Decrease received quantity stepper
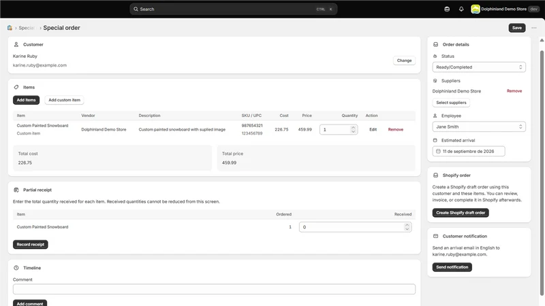 [407, 229]
